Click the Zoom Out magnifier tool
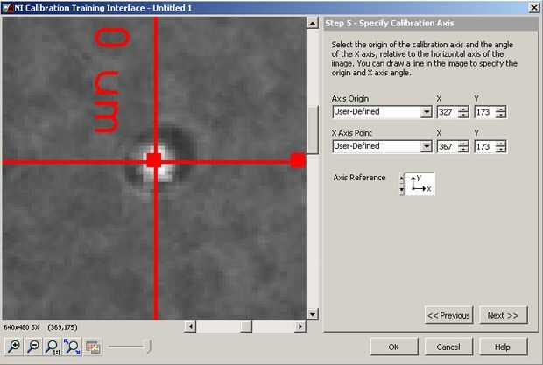Screen dimensions: 543x365 [33, 347]
